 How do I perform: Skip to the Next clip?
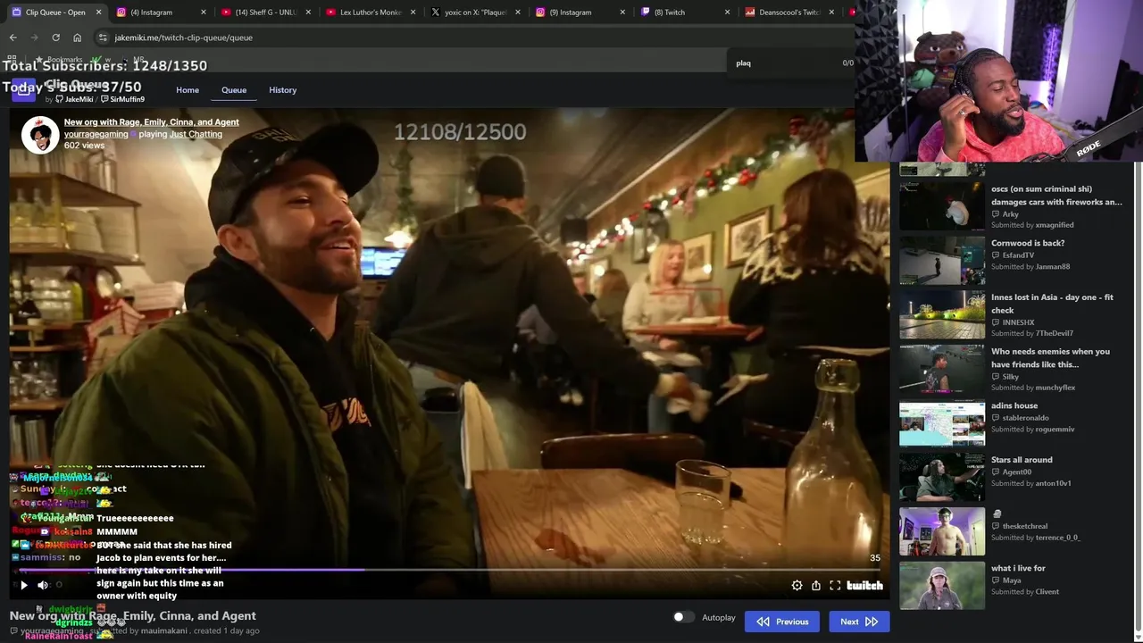859,622
